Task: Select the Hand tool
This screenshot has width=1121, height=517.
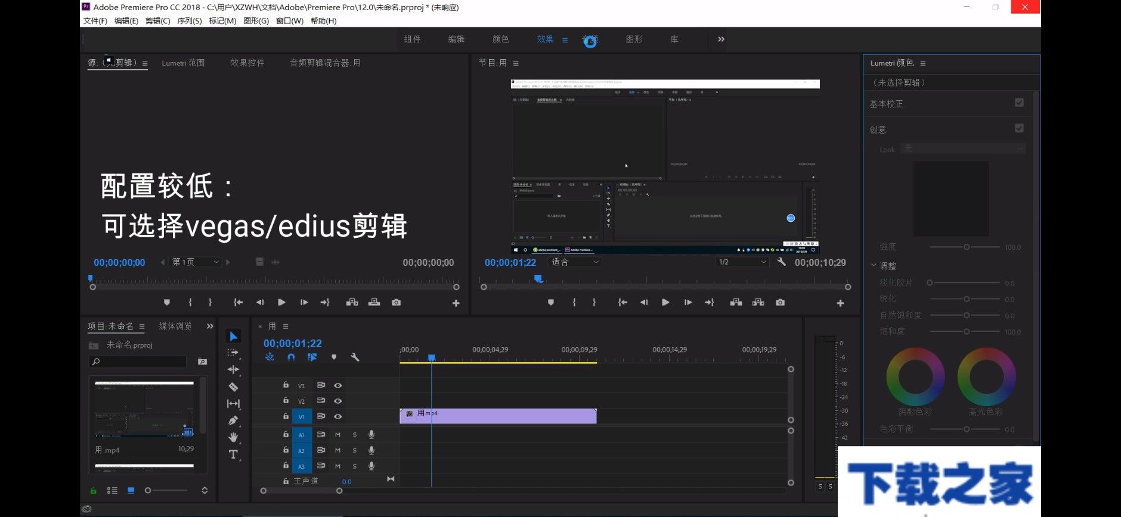Action: (x=233, y=437)
